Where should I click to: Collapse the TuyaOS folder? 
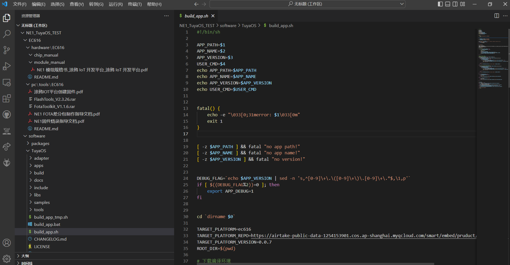point(39,151)
